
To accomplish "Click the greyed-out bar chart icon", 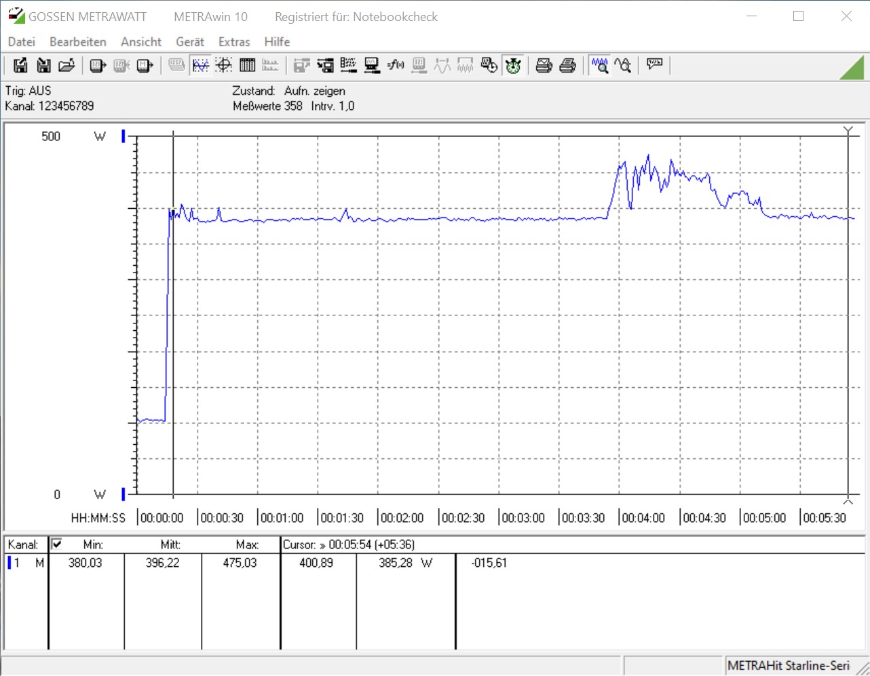I will [270, 65].
